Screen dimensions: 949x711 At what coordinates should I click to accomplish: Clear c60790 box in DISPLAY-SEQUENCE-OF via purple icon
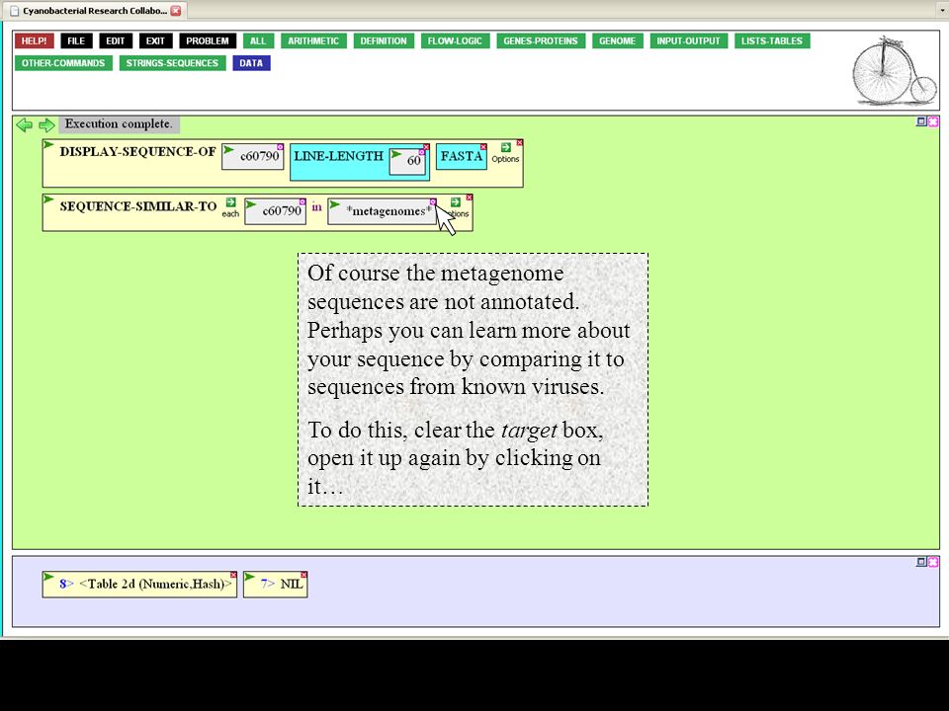280,147
